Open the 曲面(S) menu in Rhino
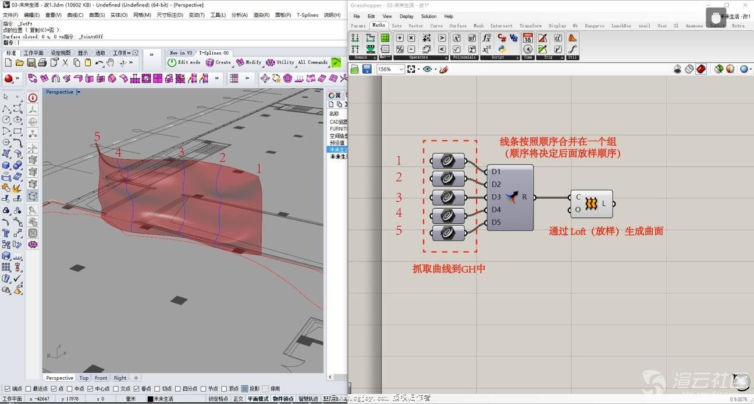 [97, 15]
